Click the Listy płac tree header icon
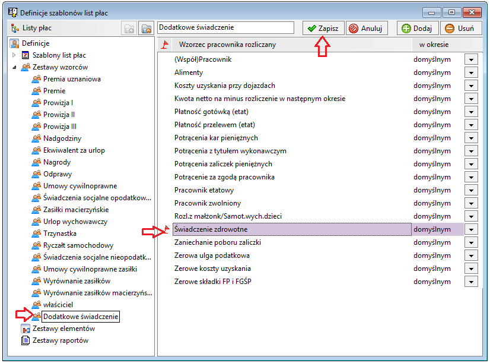490x363 pixels. point(15,28)
